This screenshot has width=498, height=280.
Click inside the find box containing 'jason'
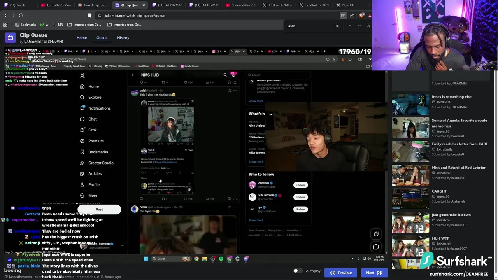[x=309, y=26]
